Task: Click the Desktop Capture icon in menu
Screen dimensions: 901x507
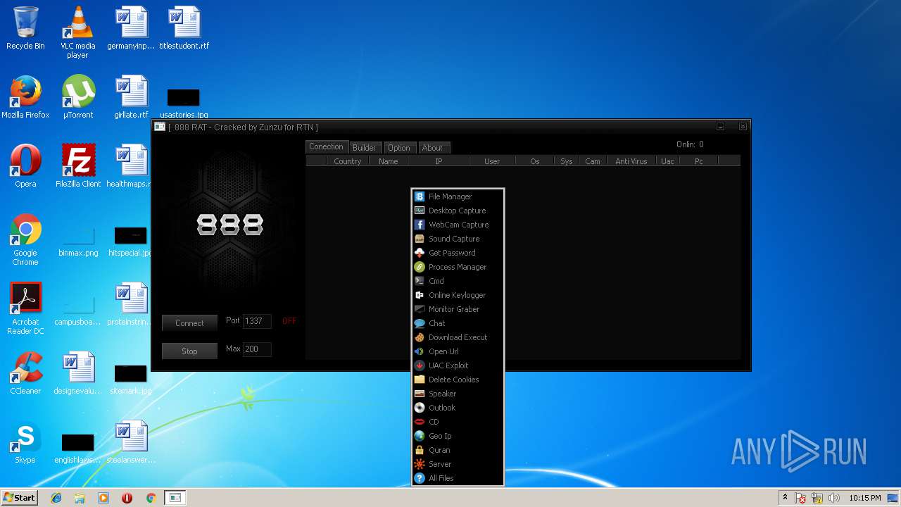Action: 420,211
